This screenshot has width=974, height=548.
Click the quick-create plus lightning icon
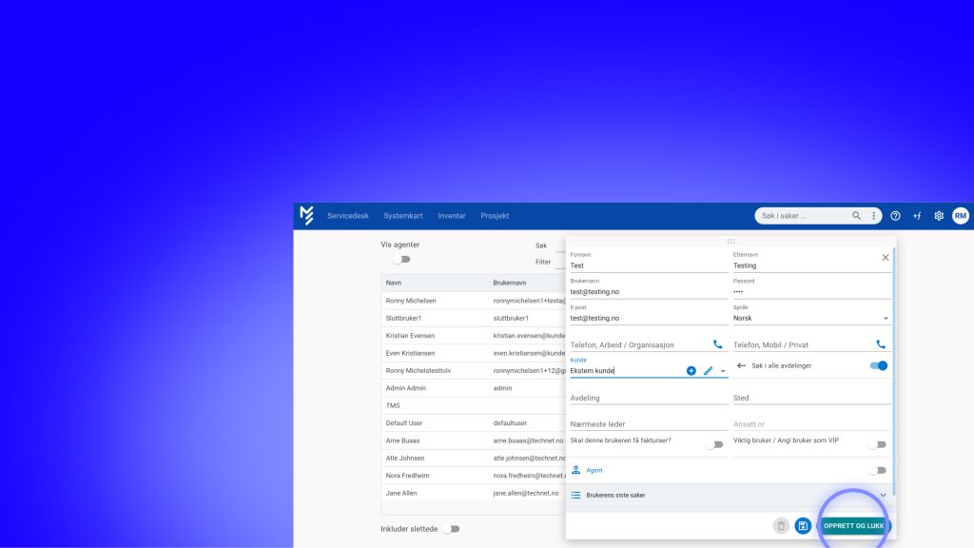(917, 216)
